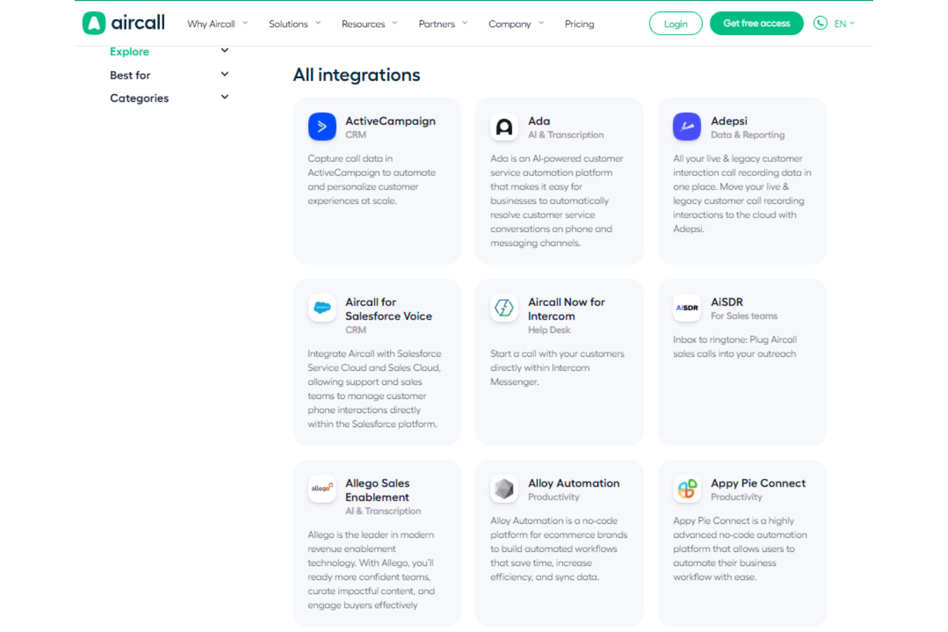Image resolution: width=948 pixels, height=632 pixels.
Task: Open the Ada title link
Action: click(539, 121)
